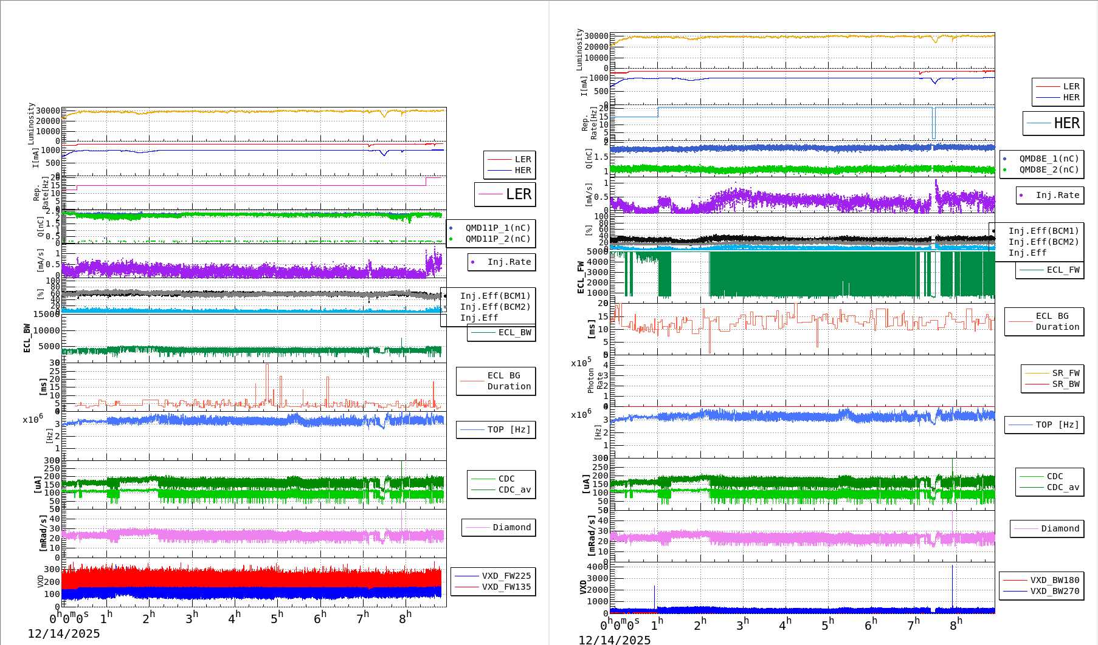Select the QMD8E_2(nC) legend entry
Viewport: 1098px width, 645px height.
(1049, 169)
